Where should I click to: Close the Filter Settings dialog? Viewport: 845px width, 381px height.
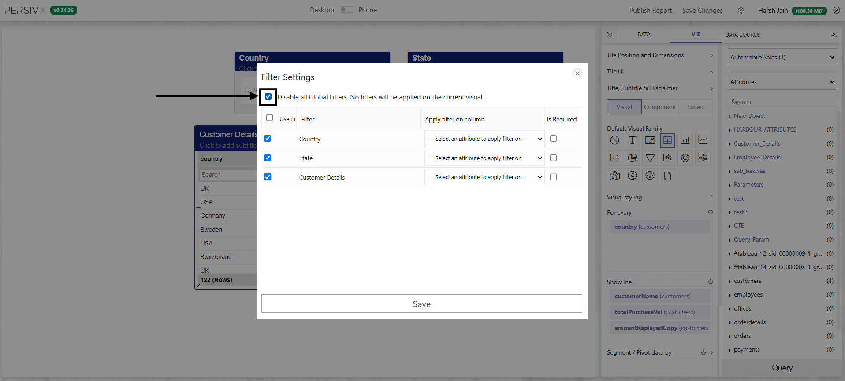pyautogui.click(x=577, y=73)
